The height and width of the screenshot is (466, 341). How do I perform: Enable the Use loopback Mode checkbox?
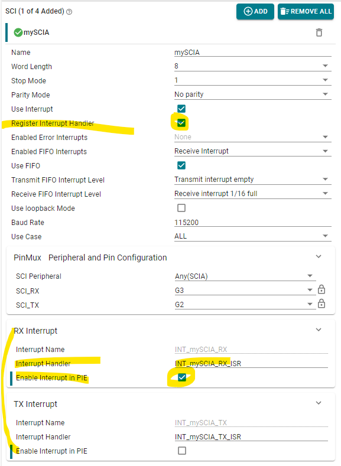tap(181, 208)
